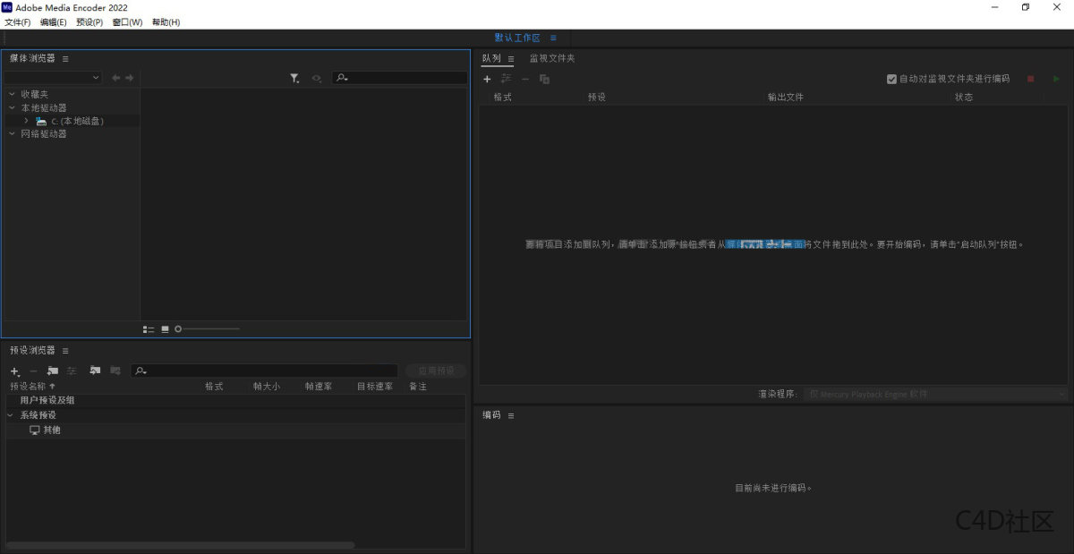Click the new preset group folder icon
The image size is (1074, 554).
point(53,371)
